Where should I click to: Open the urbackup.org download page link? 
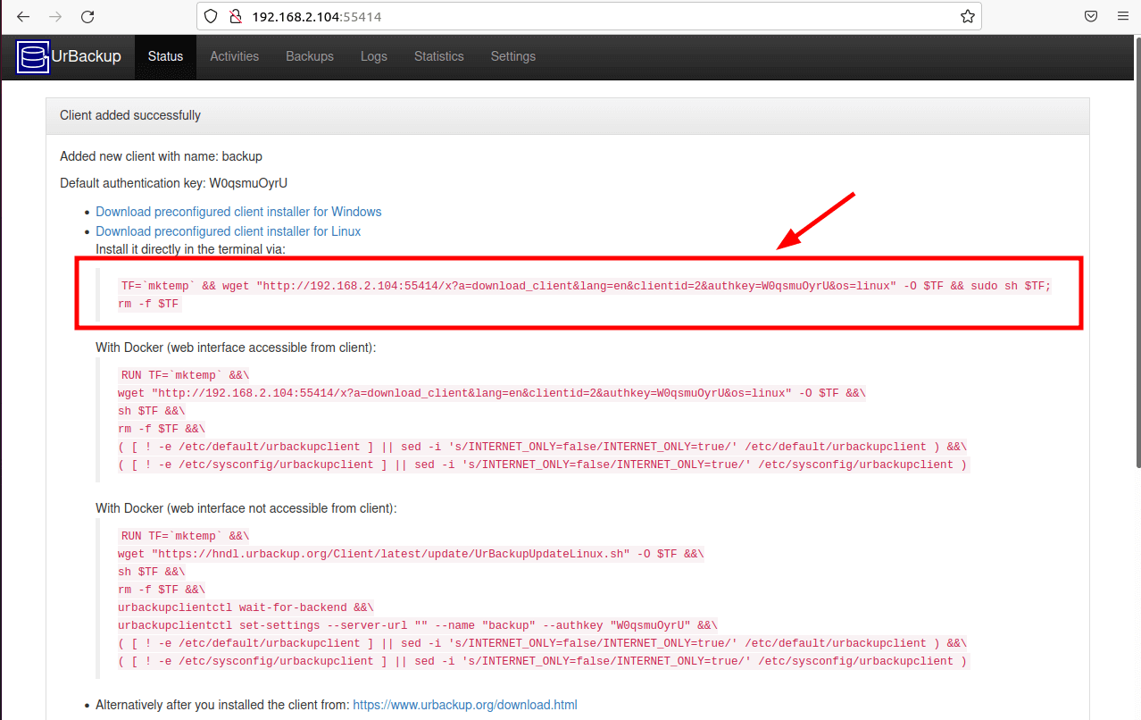[464, 705]
